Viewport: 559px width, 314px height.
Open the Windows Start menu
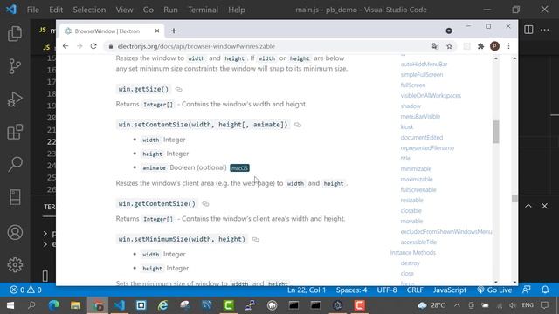pos(10,305)
